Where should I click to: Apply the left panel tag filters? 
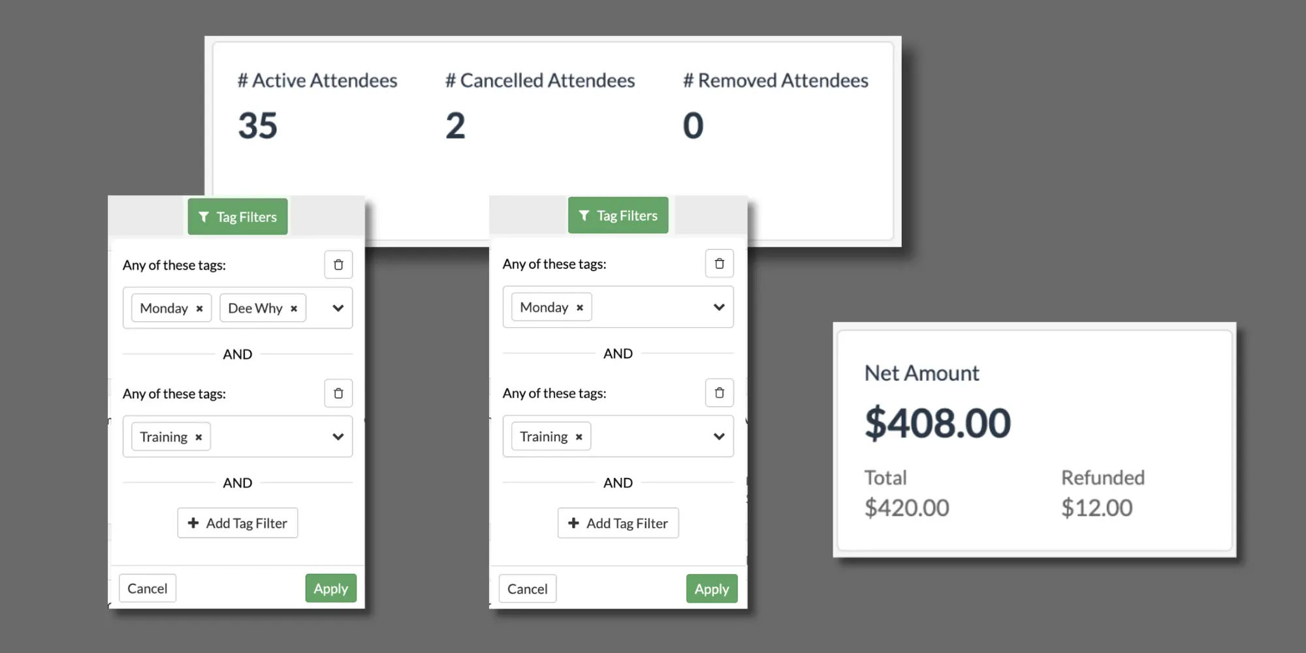click(330, 588)
